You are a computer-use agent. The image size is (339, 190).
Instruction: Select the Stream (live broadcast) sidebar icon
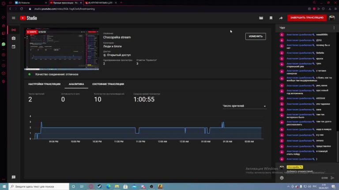(x=13, y=30)
